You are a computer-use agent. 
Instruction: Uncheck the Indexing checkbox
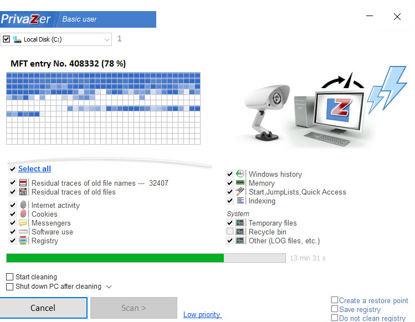click(230, 201)
